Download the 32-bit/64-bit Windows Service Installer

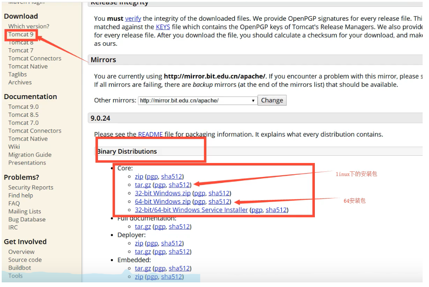191,210
